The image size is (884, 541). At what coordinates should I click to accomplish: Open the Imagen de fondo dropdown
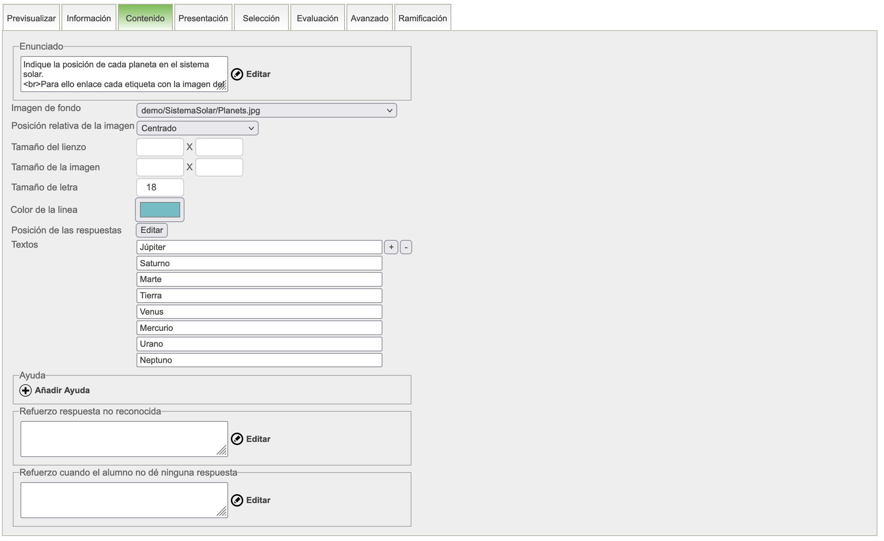[x=266, y=111]
